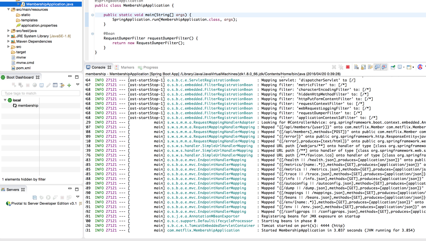
Task: Toggle Boot Dashboard filters arrows icon
Action: [62, 85]
